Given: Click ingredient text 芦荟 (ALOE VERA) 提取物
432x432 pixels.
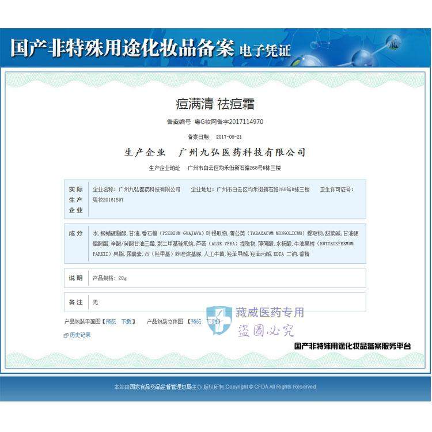Looking at the screenshot, I should [x=226, y=244].
